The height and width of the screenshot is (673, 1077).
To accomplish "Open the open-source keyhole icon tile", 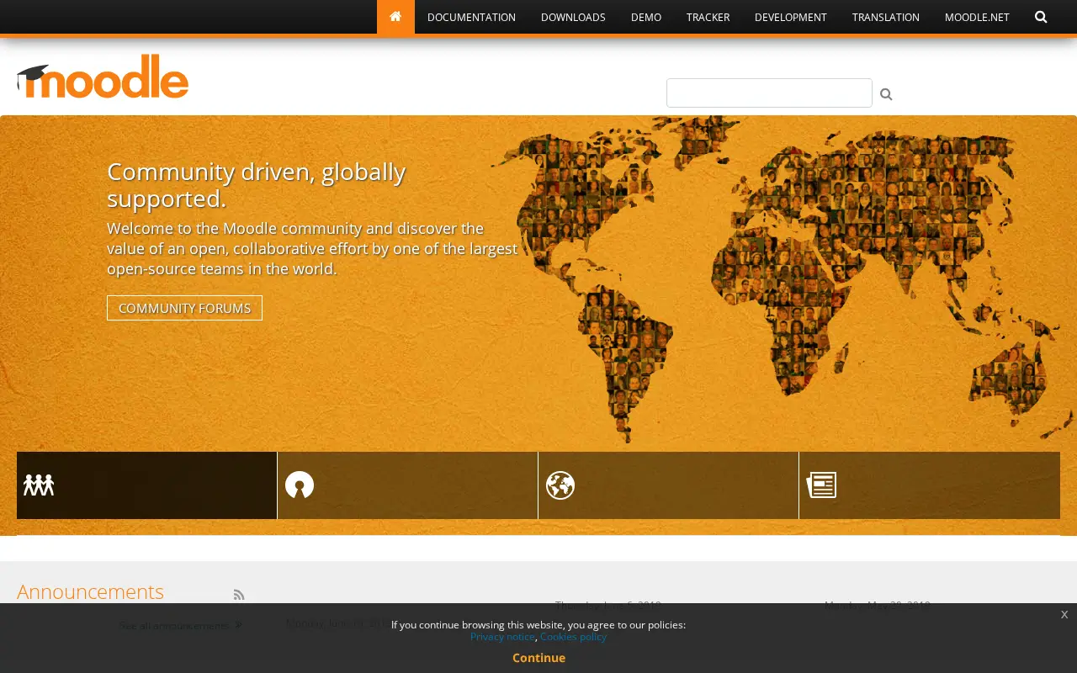I will [x=407, y=485].
